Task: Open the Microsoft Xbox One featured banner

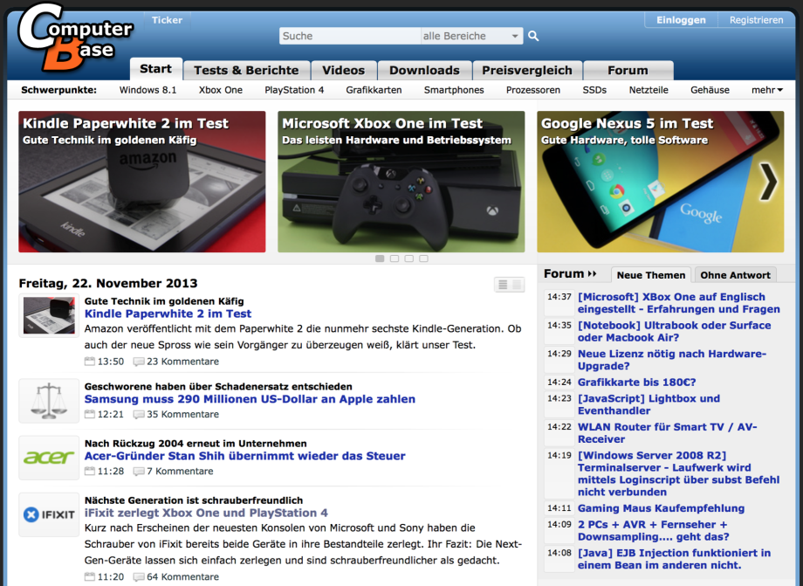Action: coord(401,182)
